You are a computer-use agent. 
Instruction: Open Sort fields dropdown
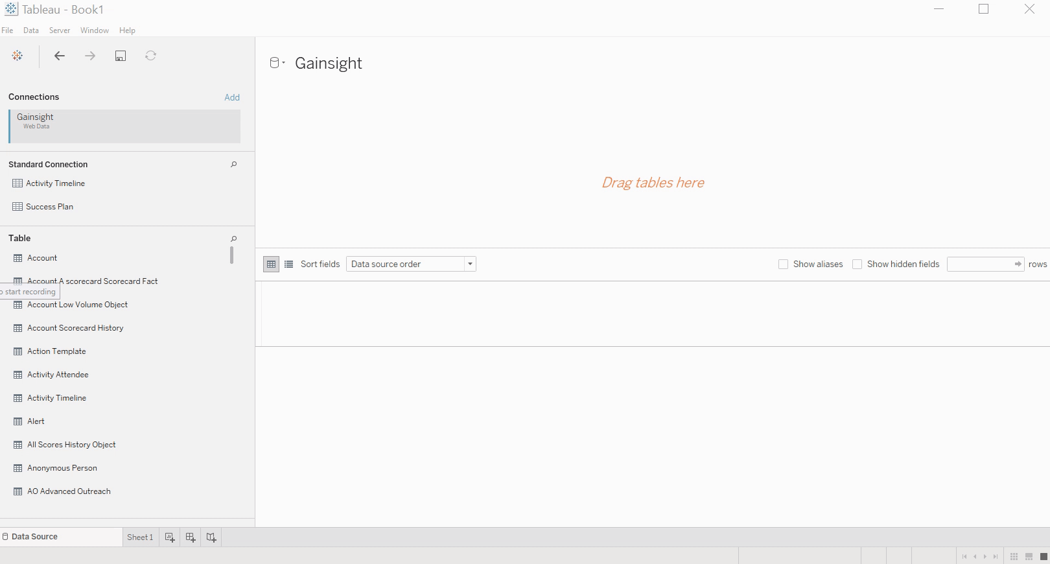[x=411, y=264]
